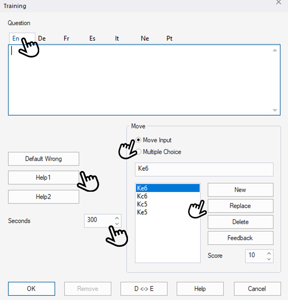Click the move input field showing Ke6
The height and width of the screenshot is (300, 288).
[x=204, y=169]
